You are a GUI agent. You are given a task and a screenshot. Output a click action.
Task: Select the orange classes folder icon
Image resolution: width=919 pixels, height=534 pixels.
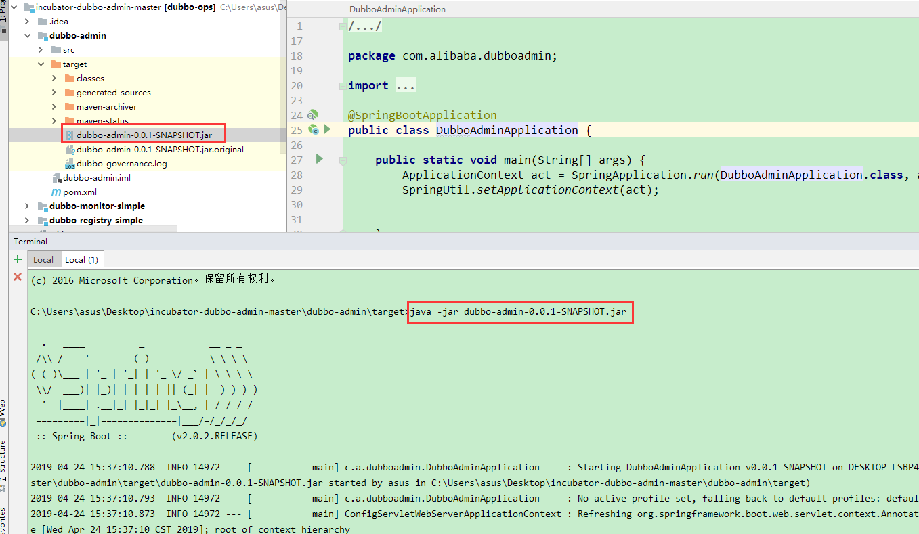coord(70,79)
